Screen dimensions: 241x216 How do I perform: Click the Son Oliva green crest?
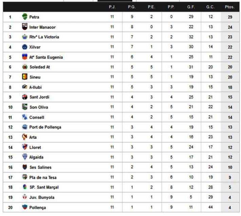click(x=24, y=107)
